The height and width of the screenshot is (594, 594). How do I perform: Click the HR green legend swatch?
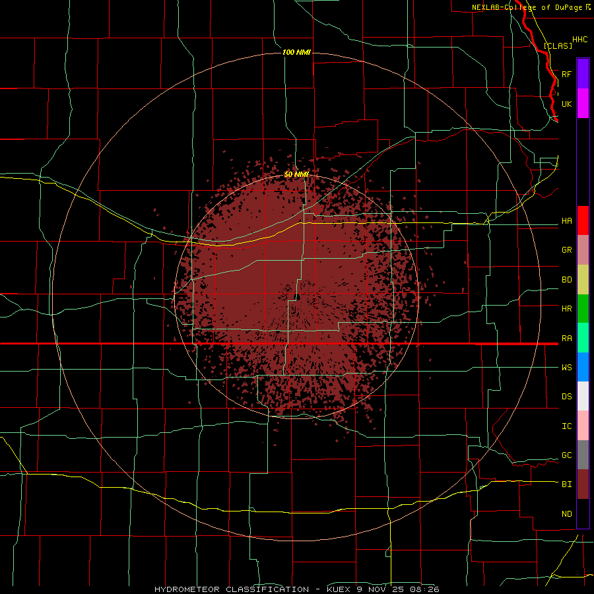coord(583,308)
